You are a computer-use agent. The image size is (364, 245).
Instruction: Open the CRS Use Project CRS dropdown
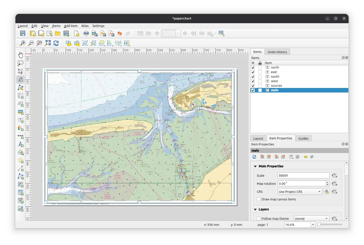point(300,192)
